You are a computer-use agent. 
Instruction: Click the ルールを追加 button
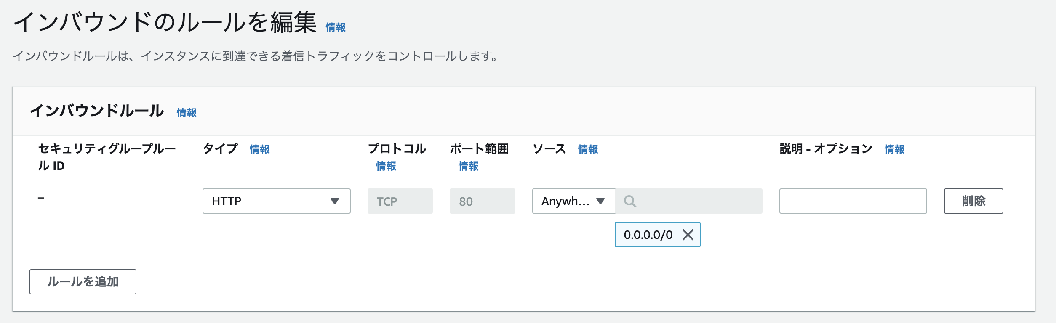[83, 282]
